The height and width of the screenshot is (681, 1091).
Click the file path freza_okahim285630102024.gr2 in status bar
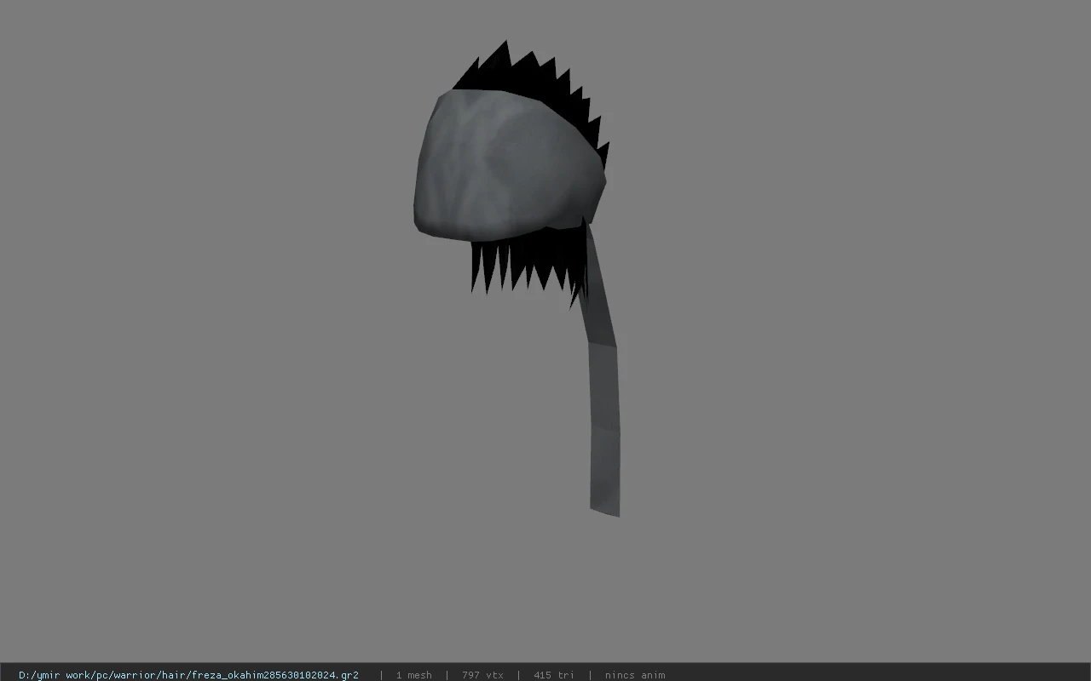[188, 675]
